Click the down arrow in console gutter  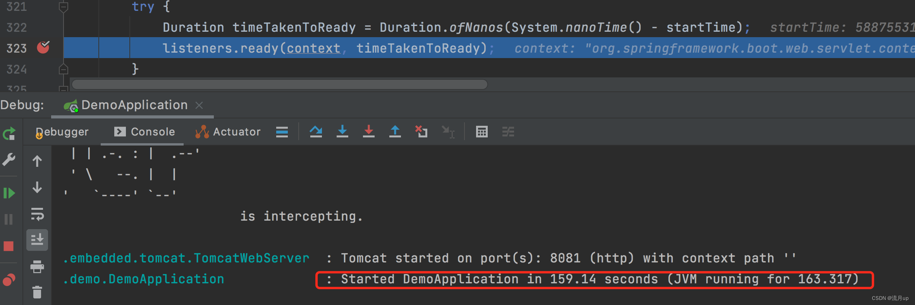pos(37,187)
